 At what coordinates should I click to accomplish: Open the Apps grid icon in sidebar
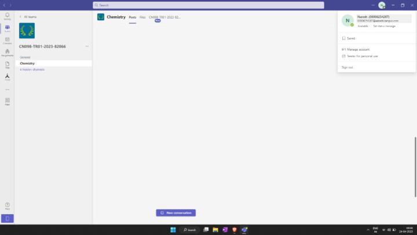pos(7,102)
